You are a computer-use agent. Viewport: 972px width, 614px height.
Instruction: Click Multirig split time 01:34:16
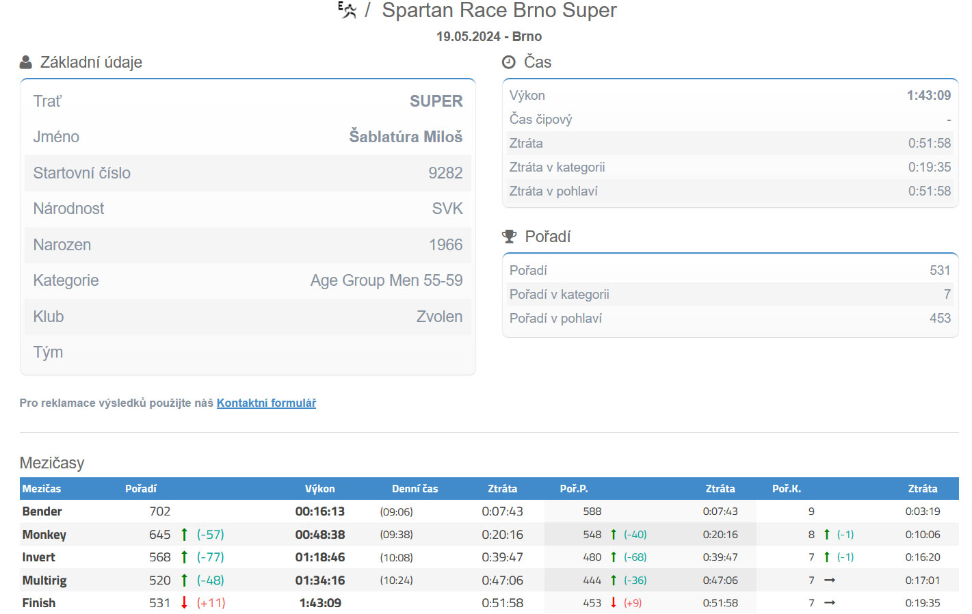click(320, 580)
